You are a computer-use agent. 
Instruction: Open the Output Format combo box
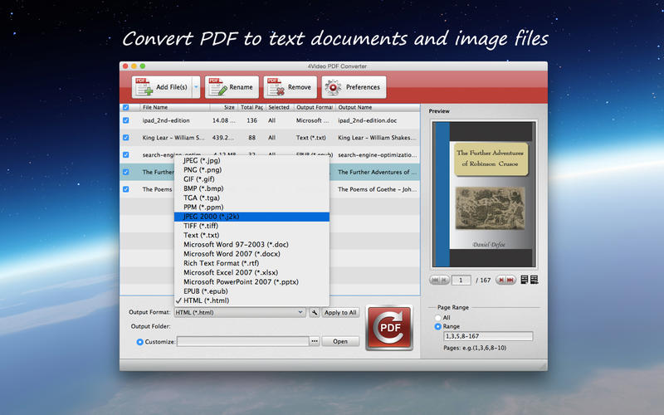point(240,312)
